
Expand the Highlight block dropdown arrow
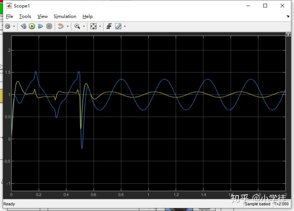[68, 26]
